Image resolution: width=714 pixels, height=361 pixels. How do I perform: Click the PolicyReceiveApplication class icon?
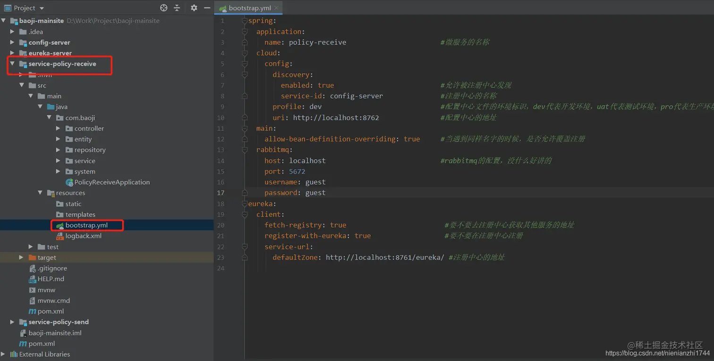coord(69,182)
